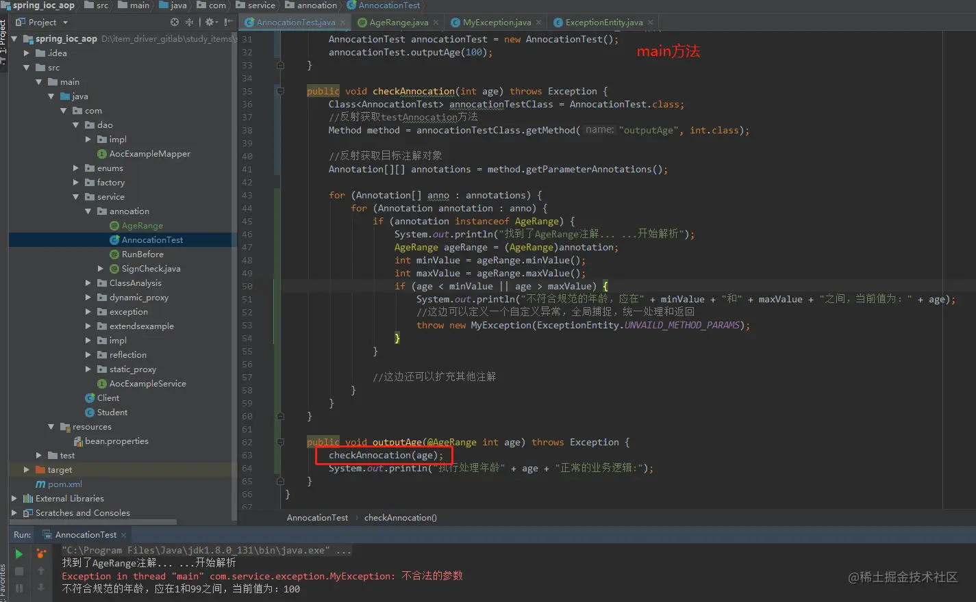Image resolution: width=976 pixels, height=602 pixels.
Task: Click the Project tree horizontal scrollbar
Action: click(x=92, y=522)
